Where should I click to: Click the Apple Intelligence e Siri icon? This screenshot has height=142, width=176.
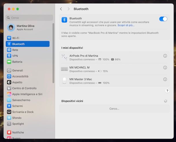tap(9, 94)
